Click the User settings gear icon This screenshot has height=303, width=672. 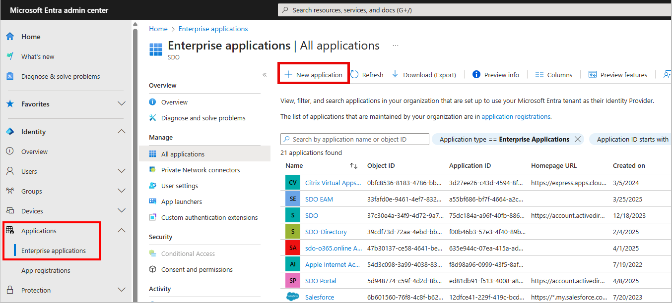click(x=152, y=186)
